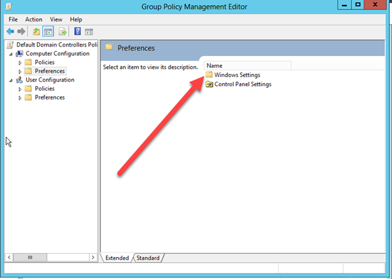The height and width of the screenshot is (279, 392).
Task: Click the User Configuration icon in tree
Action: coord(19,80)
